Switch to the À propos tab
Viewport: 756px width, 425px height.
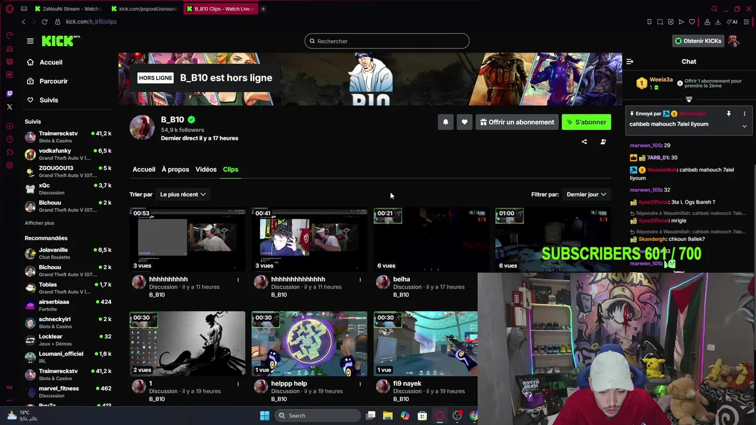[175, 169]
